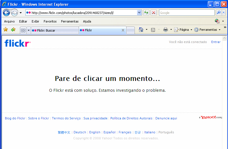
Task: Open the Página toolbar menu
Action: (x=183, y=30)
